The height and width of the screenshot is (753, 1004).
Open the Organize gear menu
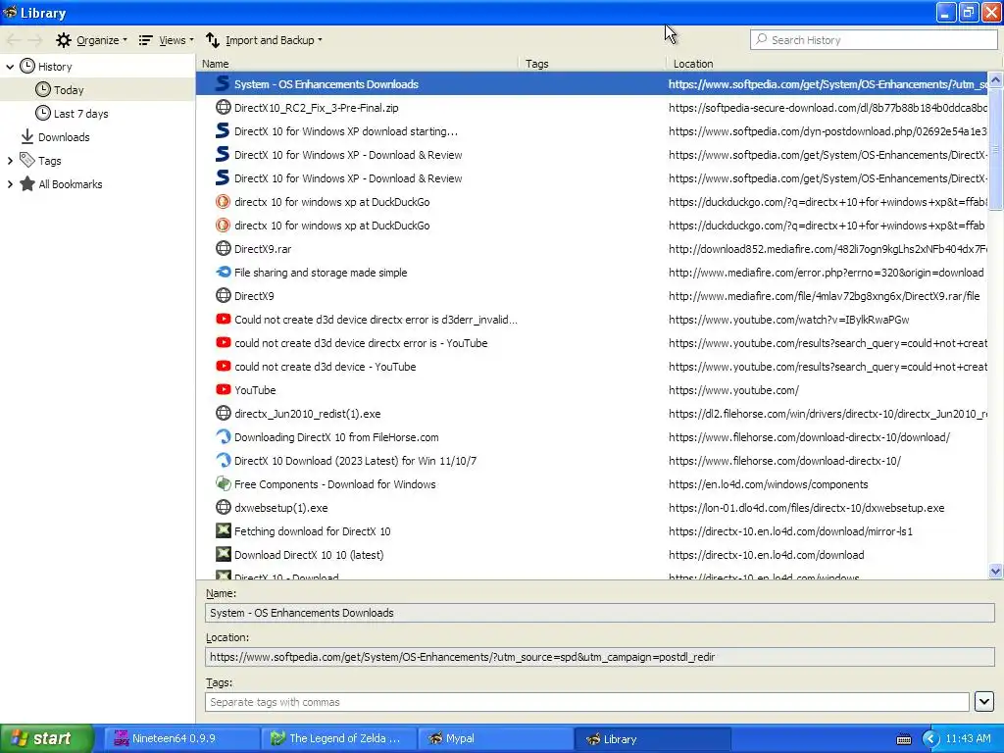(x=91, y=40)
